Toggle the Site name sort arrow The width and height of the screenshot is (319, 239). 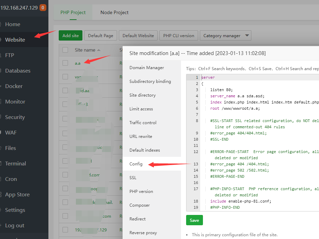click(x=100, y=50)
